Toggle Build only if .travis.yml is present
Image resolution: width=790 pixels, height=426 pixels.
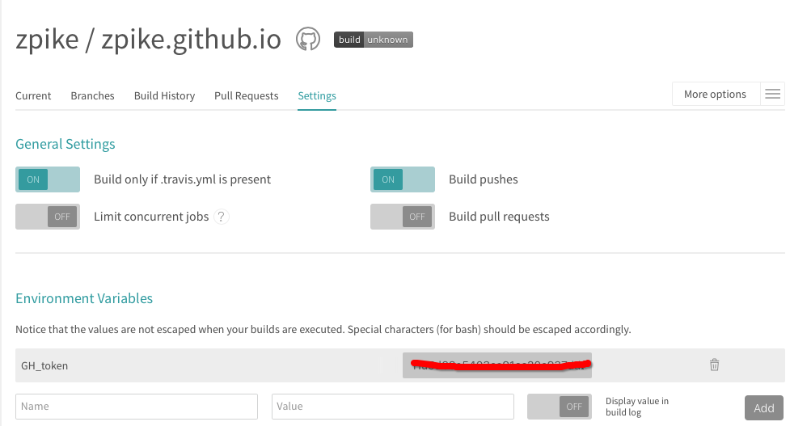(48, 179)
